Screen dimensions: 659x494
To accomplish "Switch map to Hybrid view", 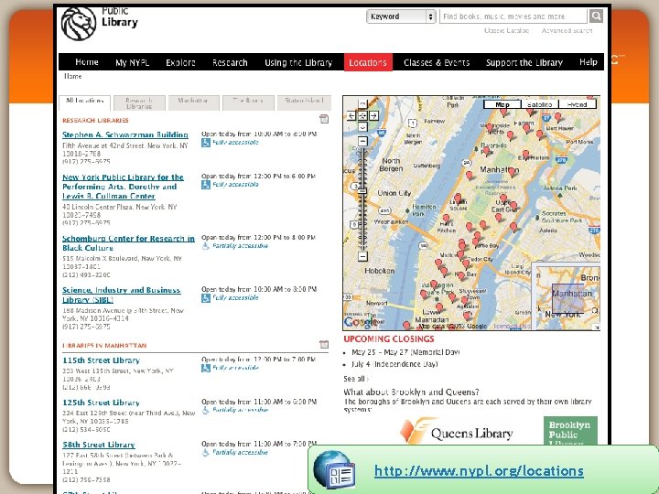I will 577,104.
